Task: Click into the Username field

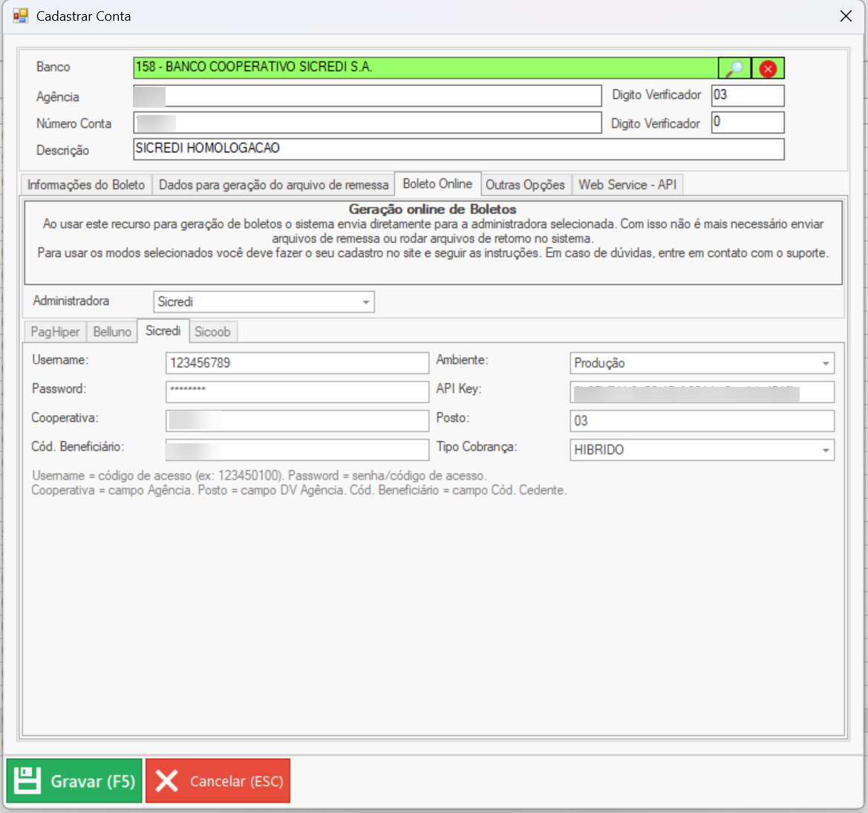Action: [297, 363]
